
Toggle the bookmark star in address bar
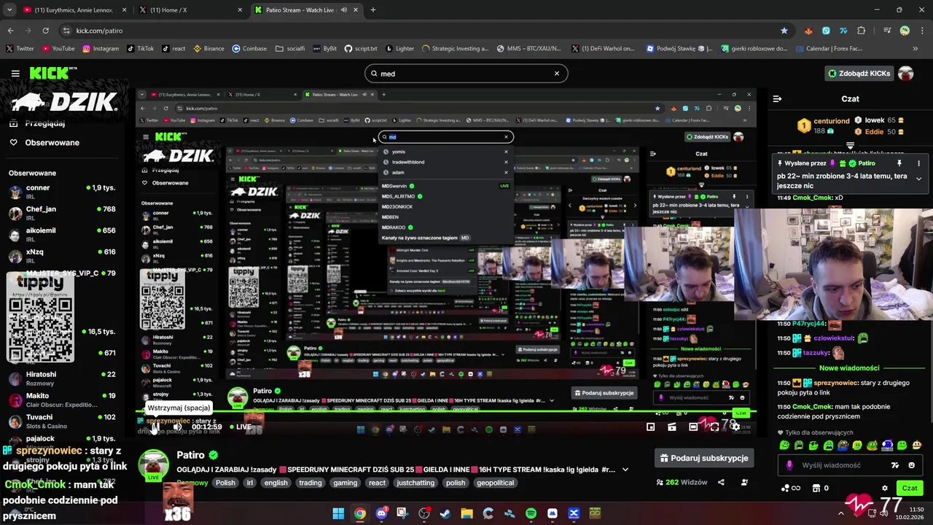[784, 31]
